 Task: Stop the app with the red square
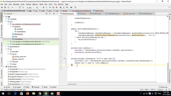56,7
